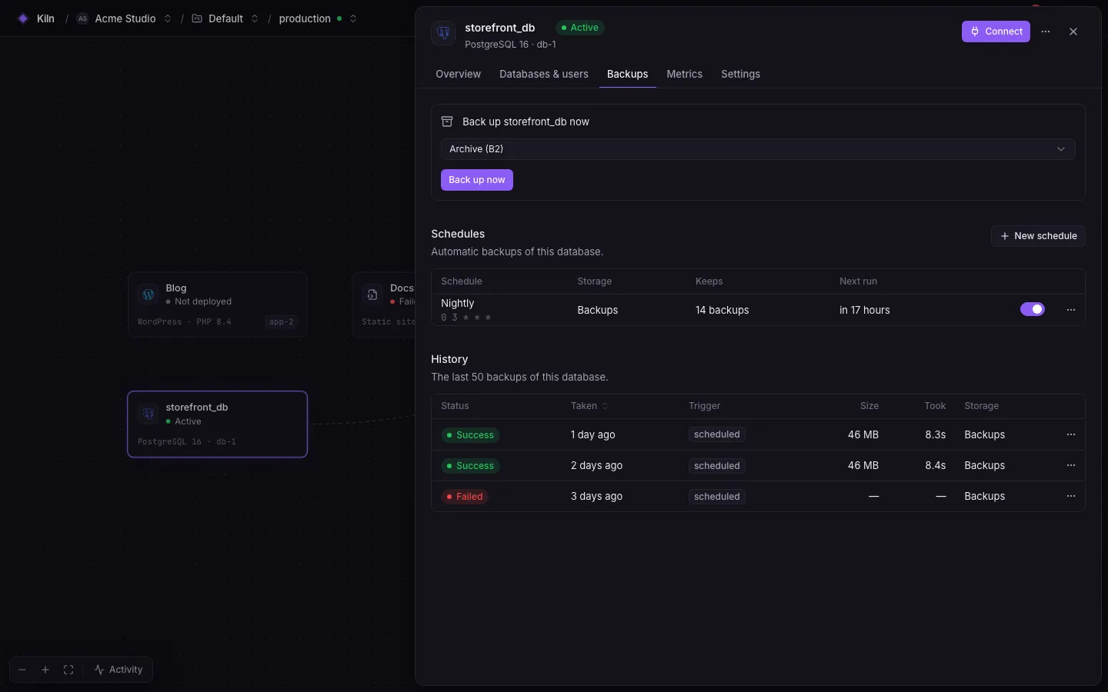Create a New schedule
1108x692 pixels.
[x=1038, y=236]
